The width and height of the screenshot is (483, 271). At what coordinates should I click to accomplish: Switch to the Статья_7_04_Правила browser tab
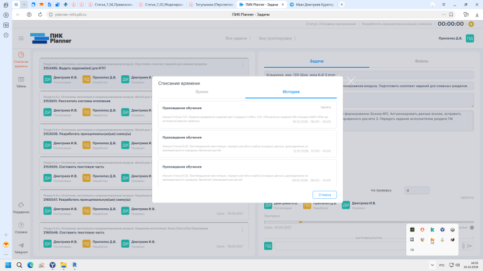tap(111, 4)
